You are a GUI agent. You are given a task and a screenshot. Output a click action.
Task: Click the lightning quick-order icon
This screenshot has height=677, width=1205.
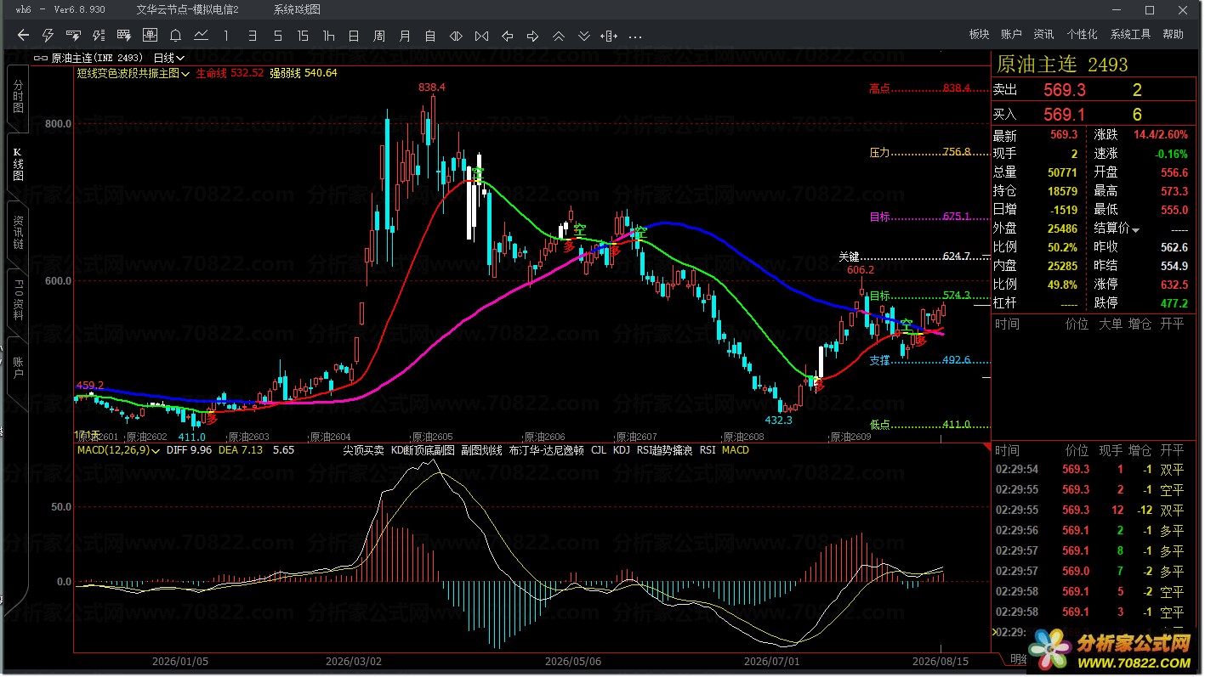(48, 36)
